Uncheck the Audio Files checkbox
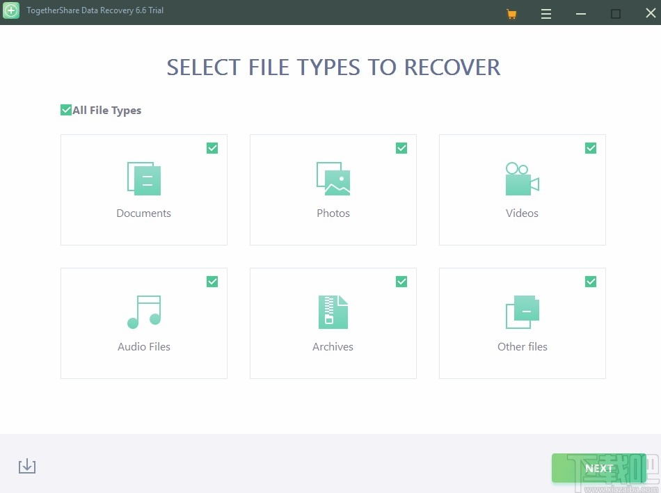 [x=212, y=281]
